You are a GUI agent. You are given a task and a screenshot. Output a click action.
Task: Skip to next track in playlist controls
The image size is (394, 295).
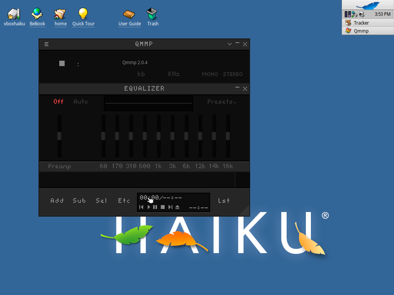pyautogui.click(x=170, y=207)
